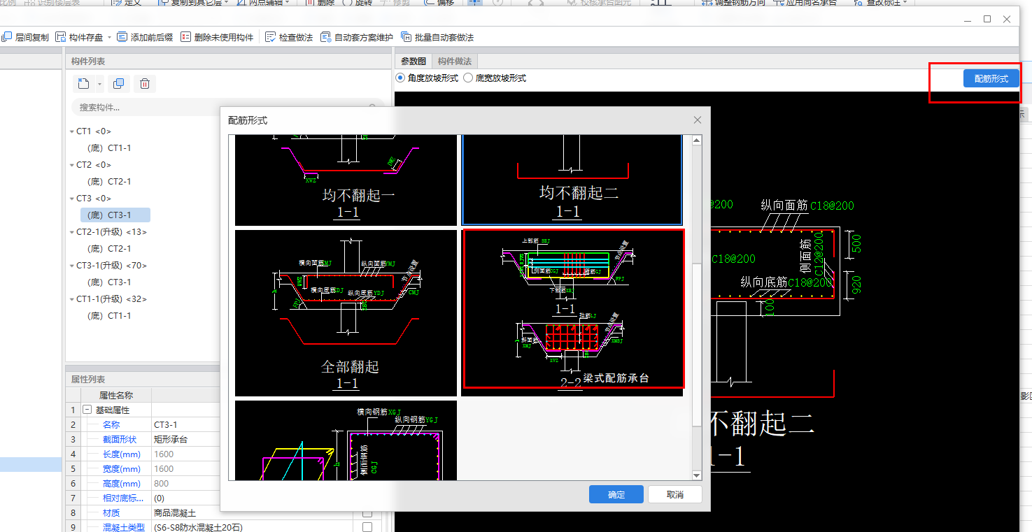Click the 高度(mm) value 800

point(252,484)
